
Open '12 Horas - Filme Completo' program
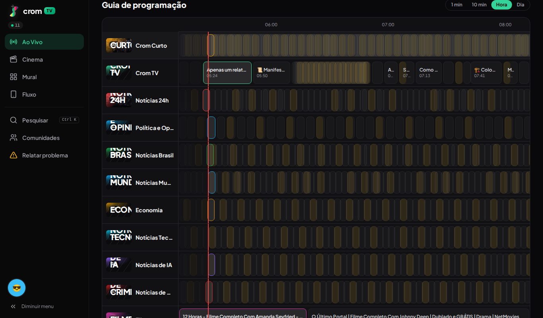click(243, 313)
